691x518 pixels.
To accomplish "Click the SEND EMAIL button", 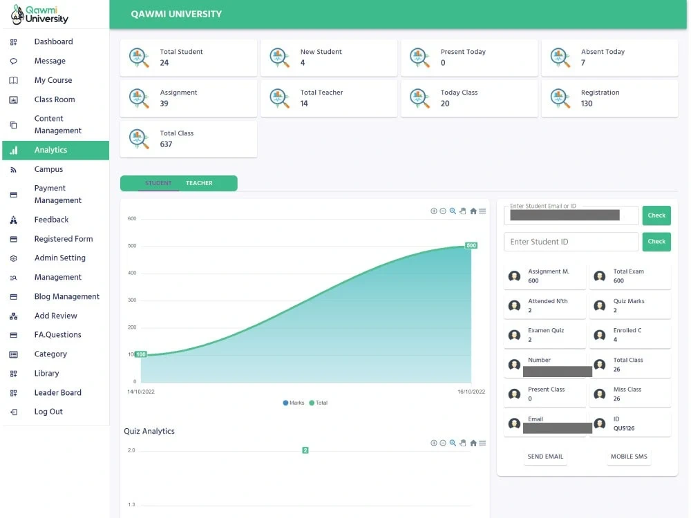I will pyautogui.click(x=545, y=457).
